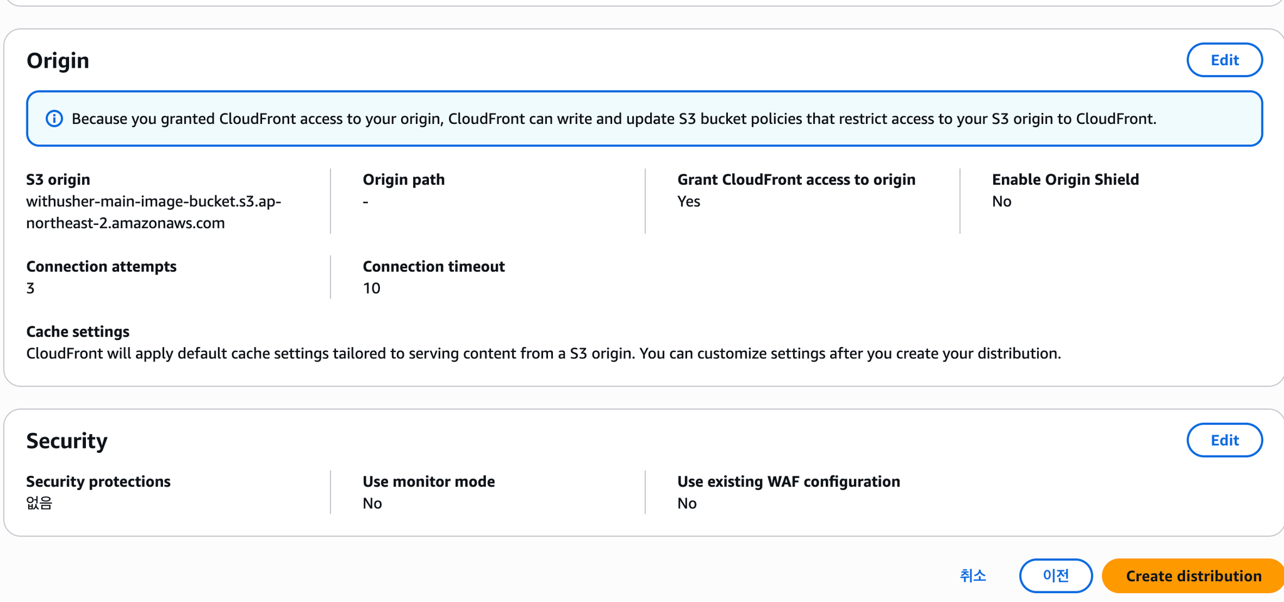Click the Connection timeout value 10
1284x602 pixels.
[372, 288]
